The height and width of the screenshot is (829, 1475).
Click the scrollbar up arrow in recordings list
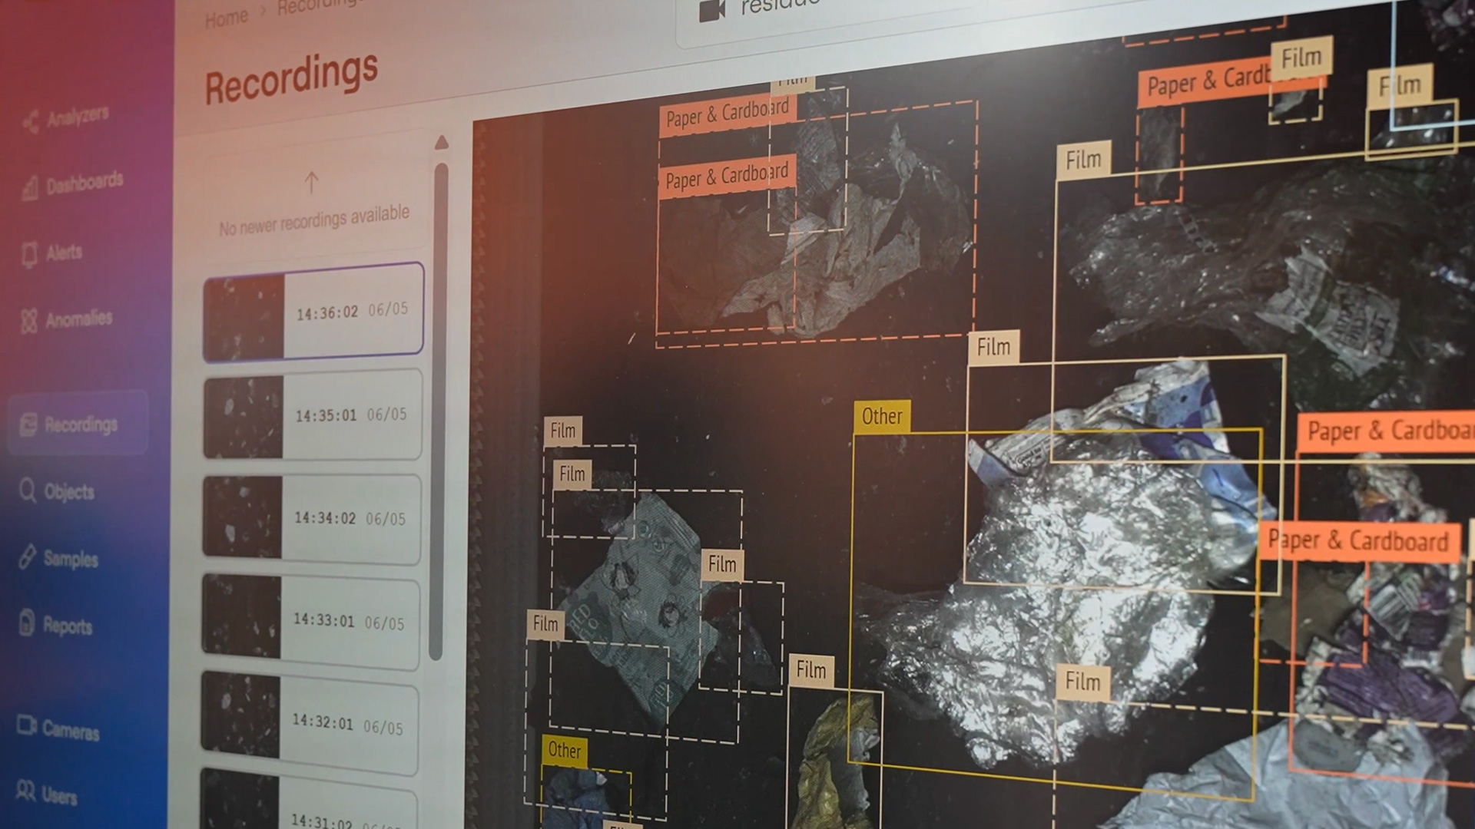441,142
